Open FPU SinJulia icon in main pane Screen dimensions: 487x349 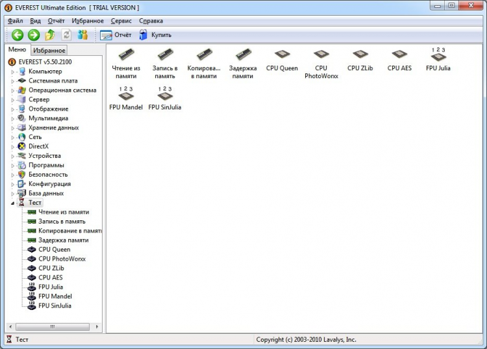pyautogui.click(x=165, y=98)
